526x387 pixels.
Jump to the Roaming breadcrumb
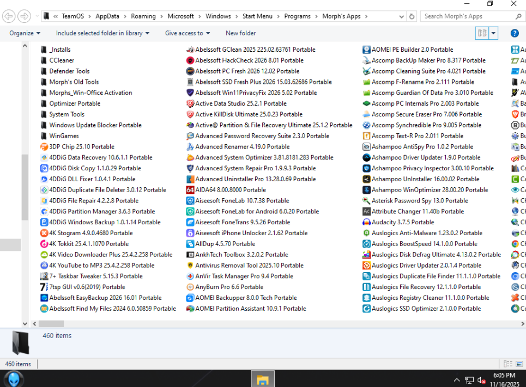(143, 16)
